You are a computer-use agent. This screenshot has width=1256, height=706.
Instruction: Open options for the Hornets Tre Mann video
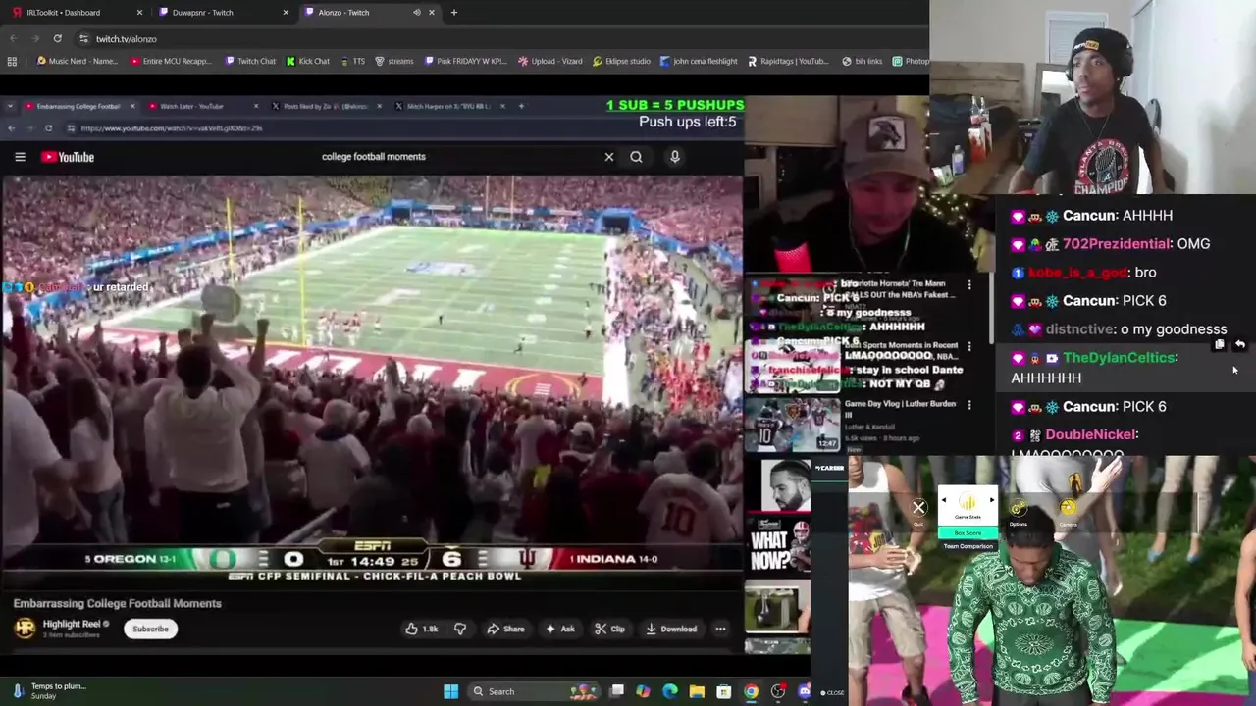click(x=969, y=285)
